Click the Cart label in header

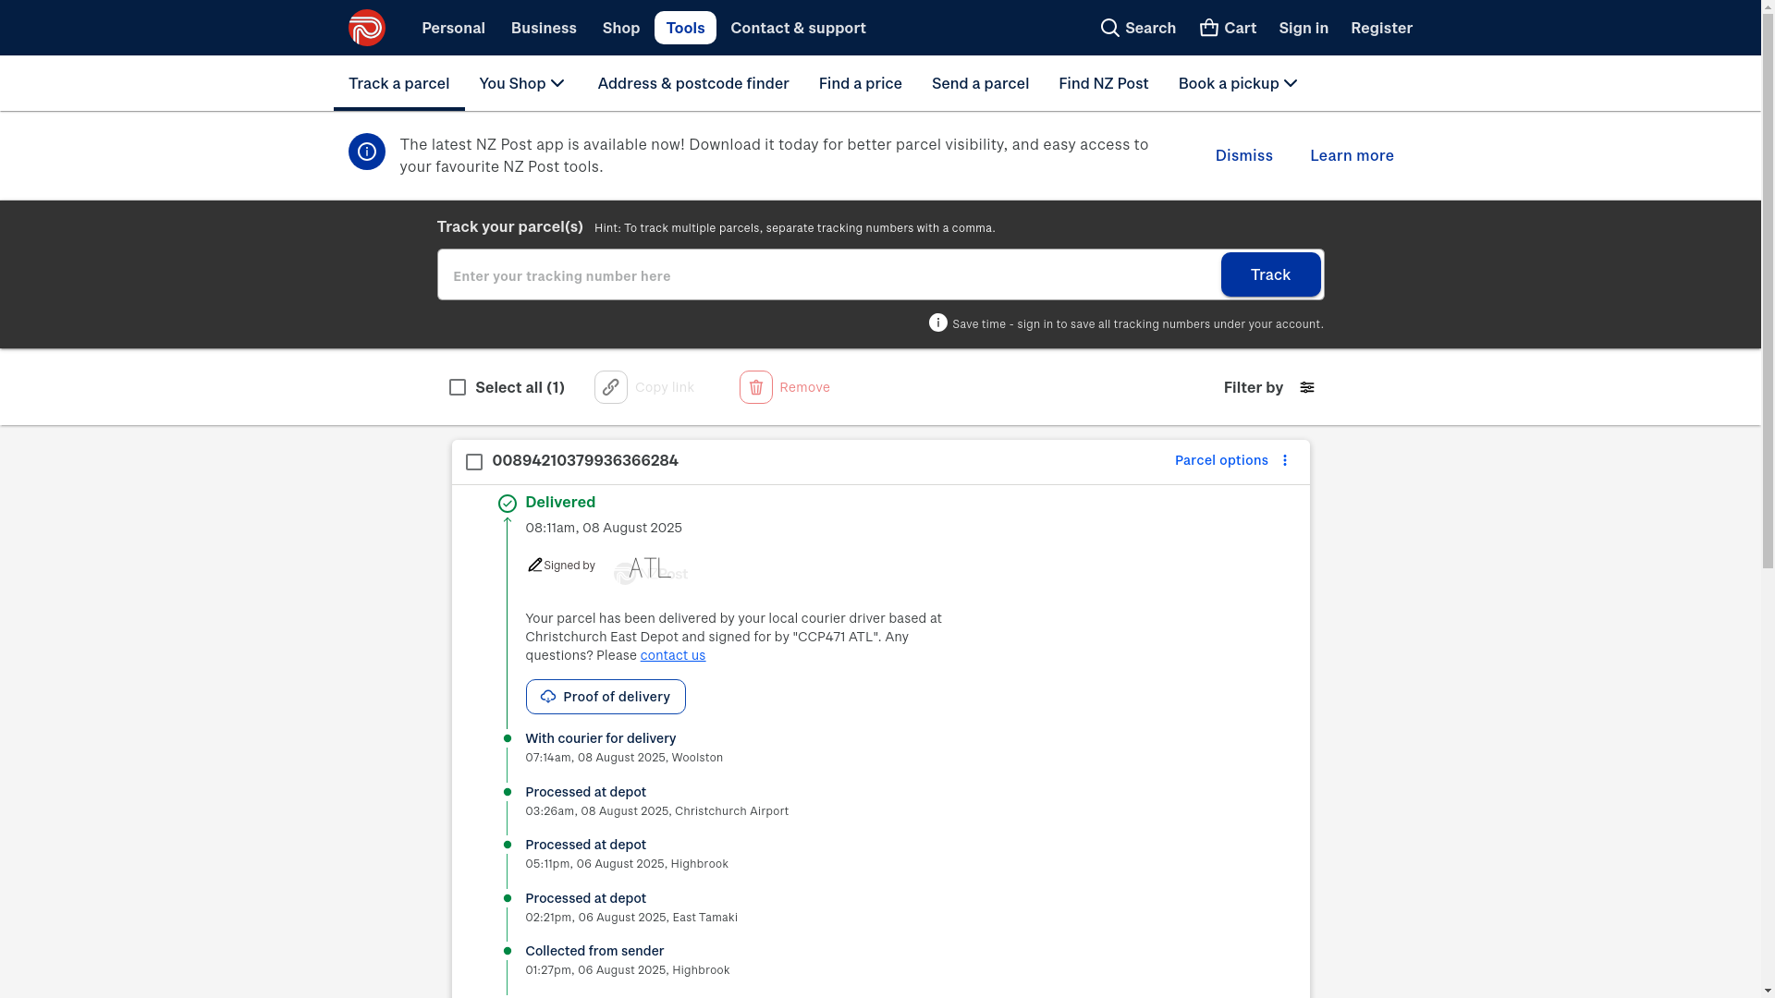point(1240,28)
